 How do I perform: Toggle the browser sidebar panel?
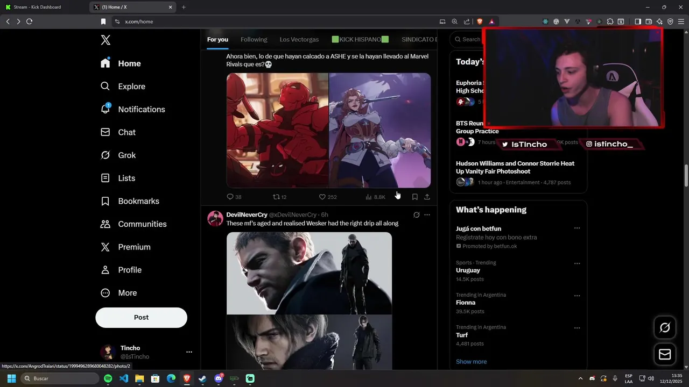(x=638, y=21)
